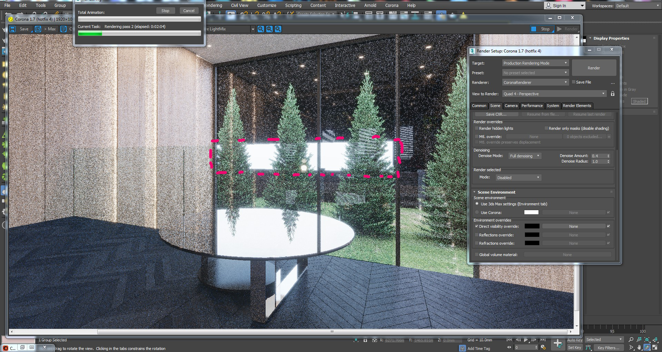Image resolution: width=662 pixels, height=352 pixels.
Task: Select the viewport Zoom magnifier tool
Action: click(631, 340)
